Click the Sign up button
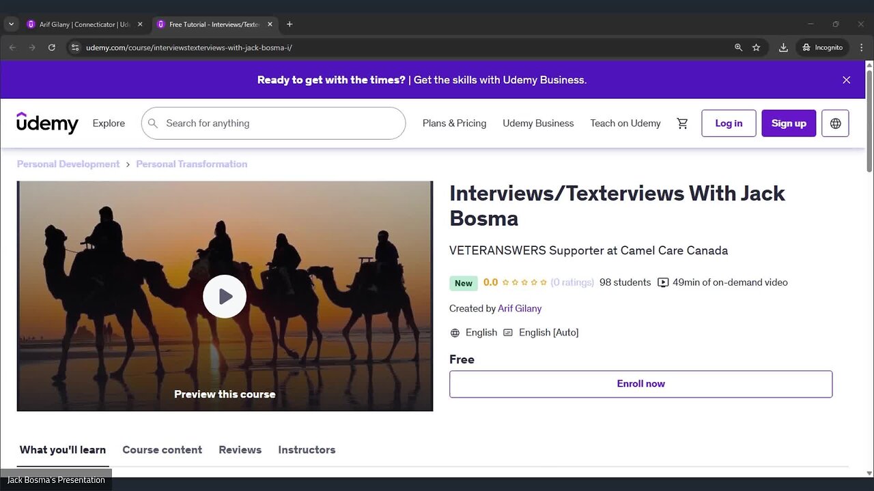 click(789, 123)
